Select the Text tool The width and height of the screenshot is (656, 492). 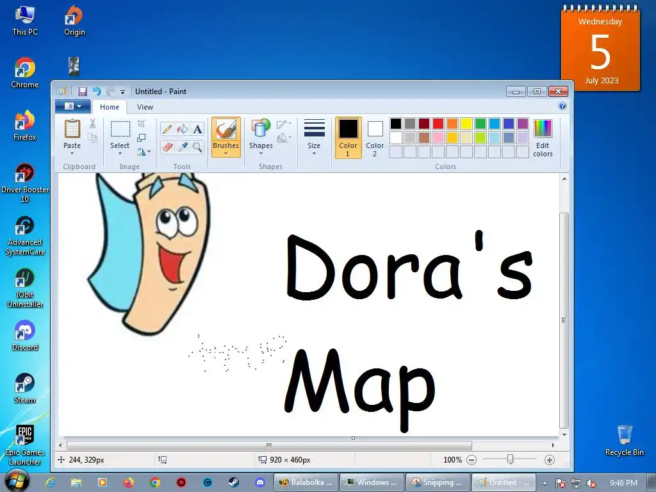click(197, 129)
